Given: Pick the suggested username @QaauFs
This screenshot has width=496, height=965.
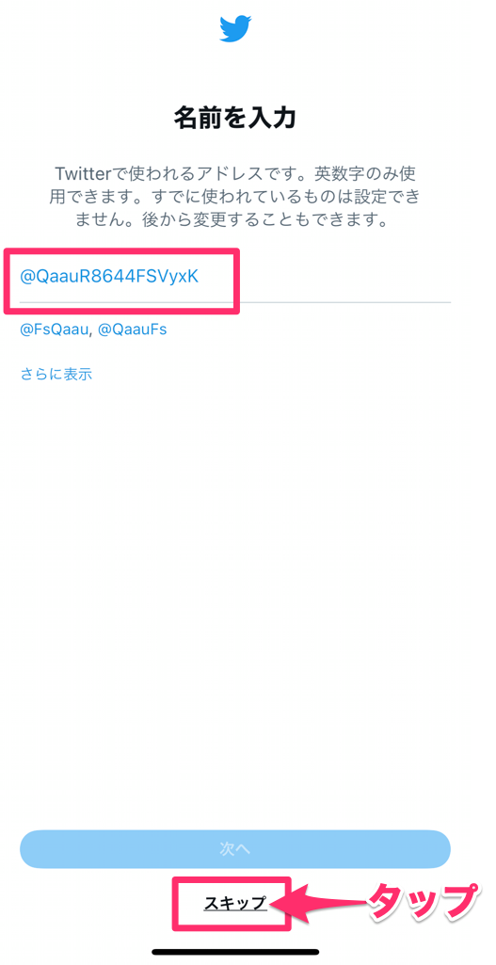Looking at the screenshot, I should tap(133, 330).
